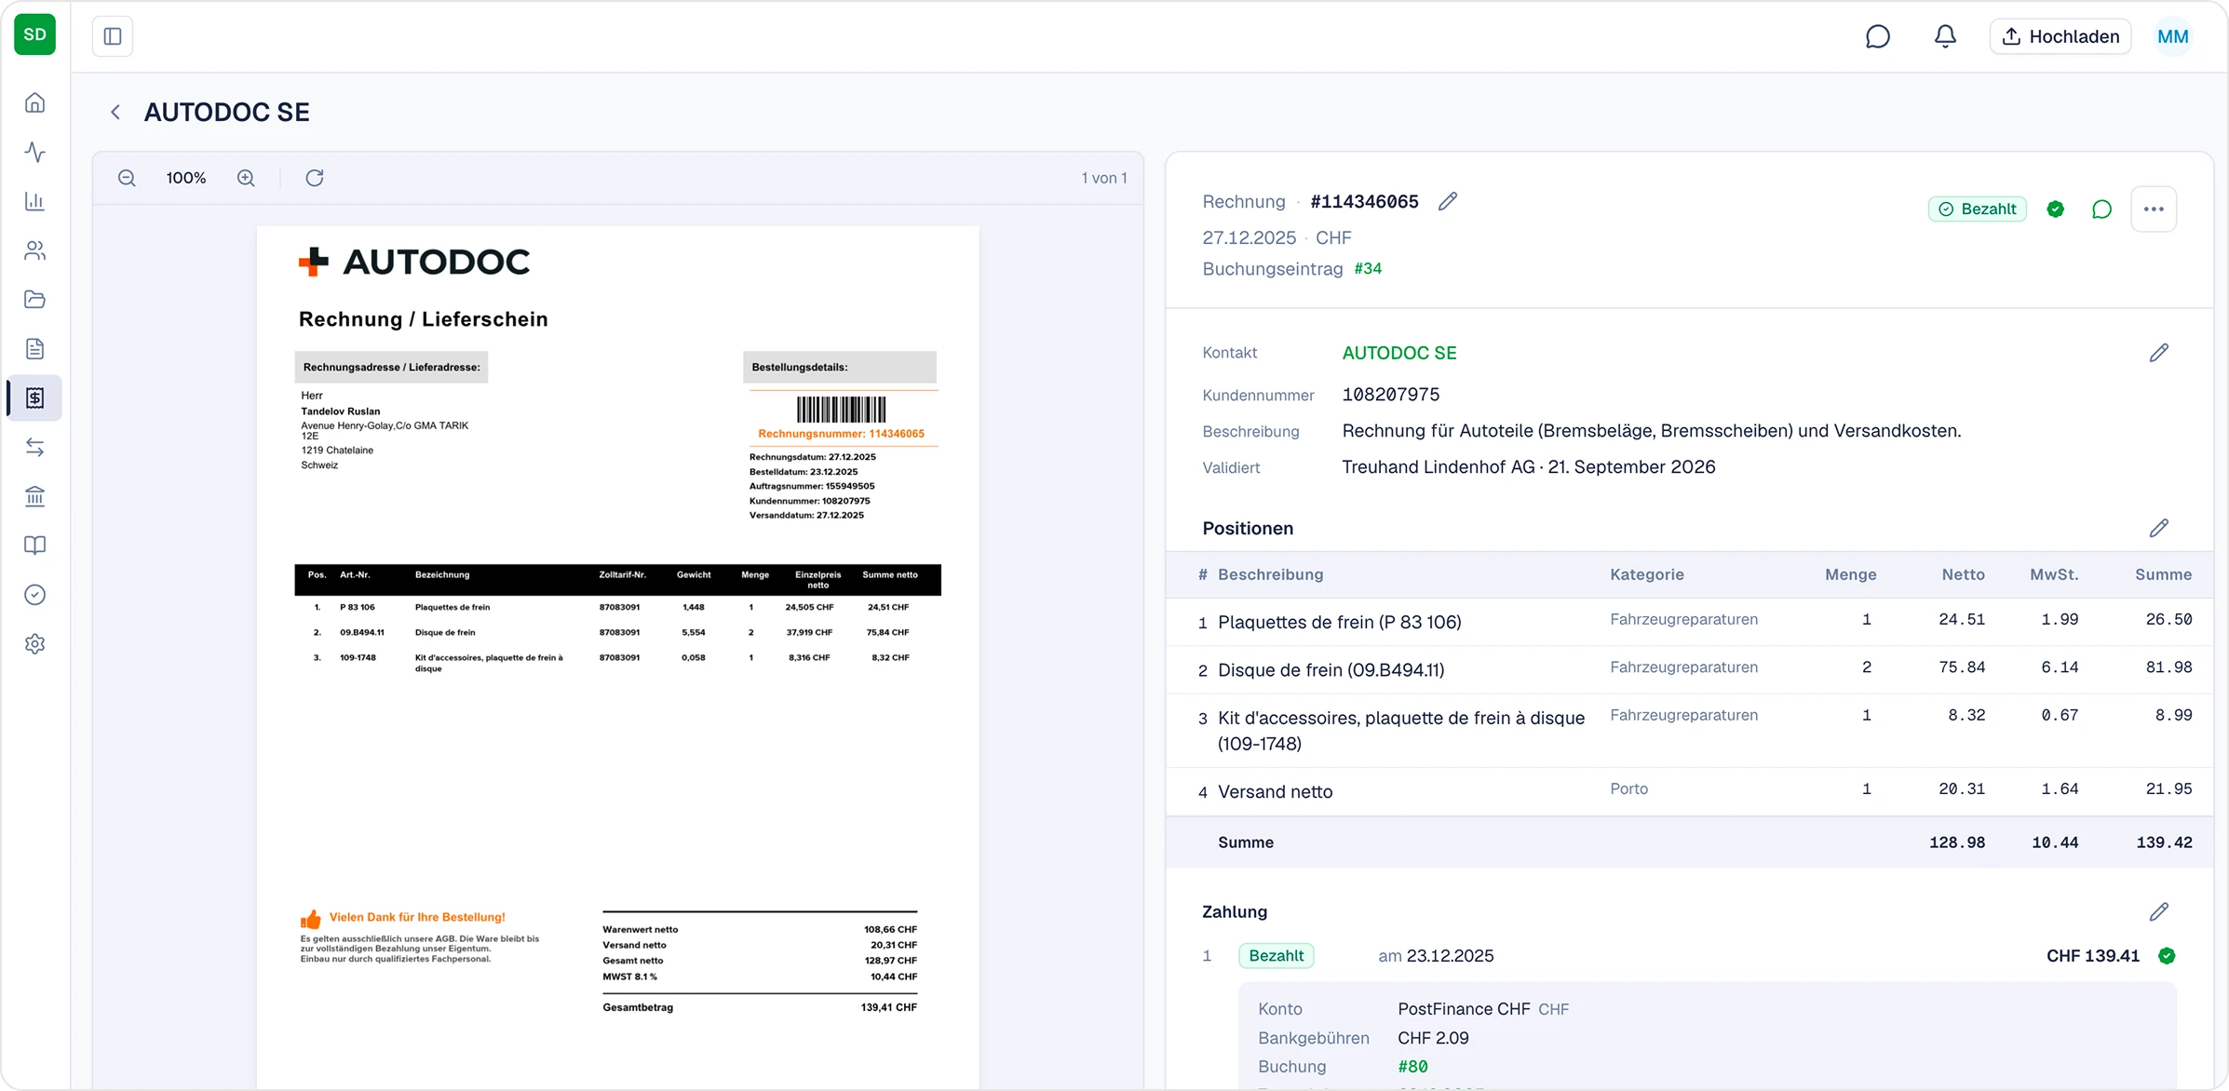This screenshot has height=1091, width=2229.
Task: Click the green SD workspace logo
Action: click(x=34, y=34)
